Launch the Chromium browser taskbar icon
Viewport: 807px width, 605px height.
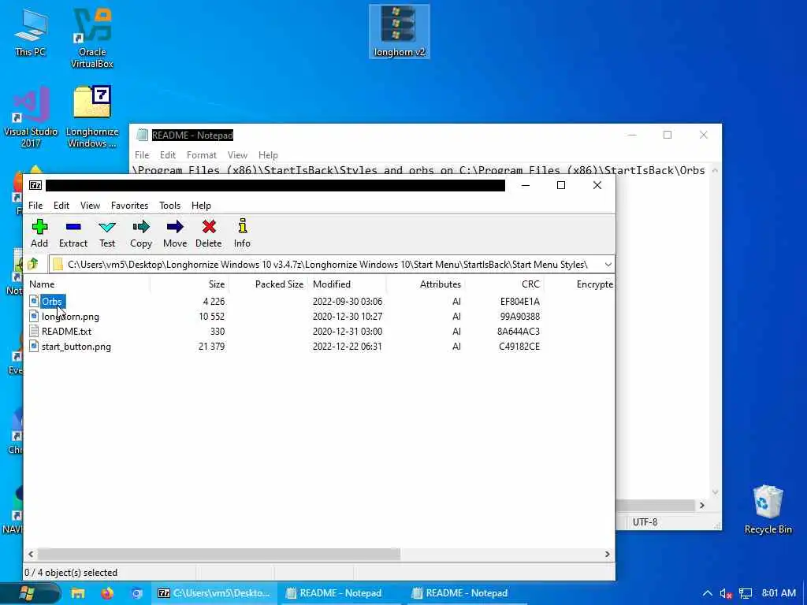click(x=136, y=593)
